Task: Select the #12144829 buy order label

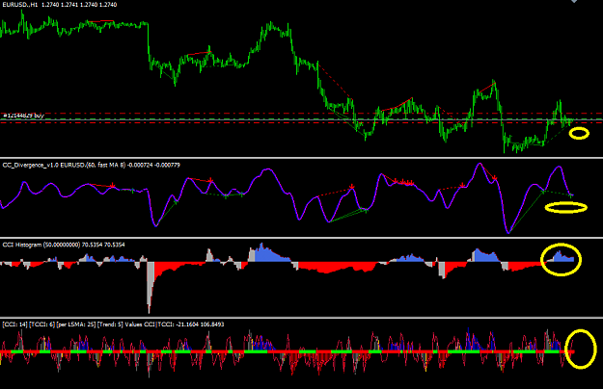Action: pyautogui.click(x=23, y=116)
